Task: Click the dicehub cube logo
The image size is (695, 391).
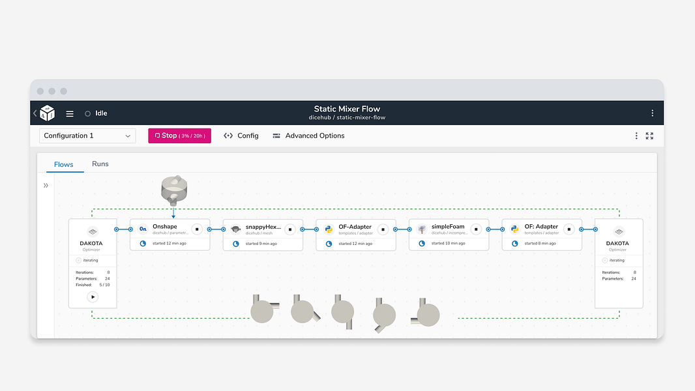Action: (x=48, y=113)
